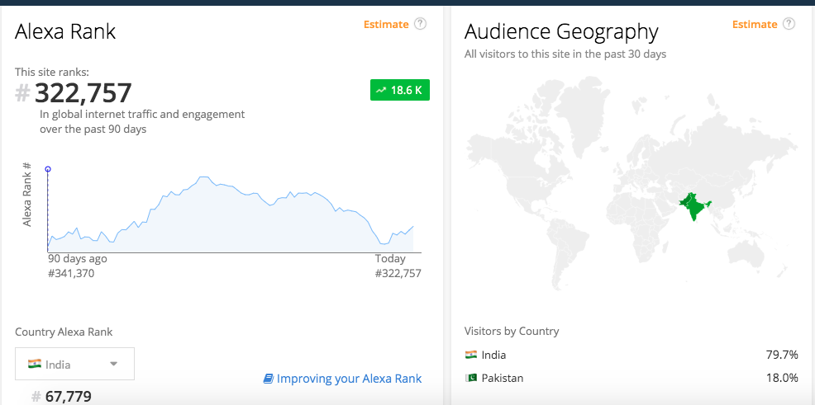This screenshot has width=815, height=405.
Task: Click the green 18.6 K change badge
Action: point(400,90)
